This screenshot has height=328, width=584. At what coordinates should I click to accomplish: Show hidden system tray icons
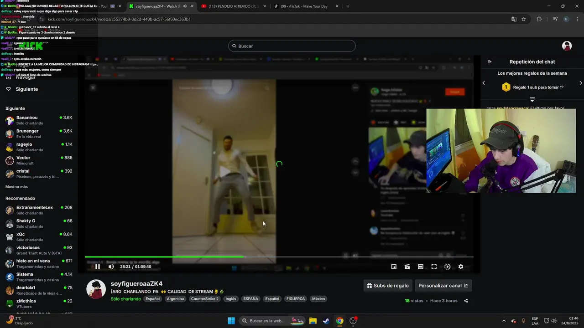click(x=504, y=321)
